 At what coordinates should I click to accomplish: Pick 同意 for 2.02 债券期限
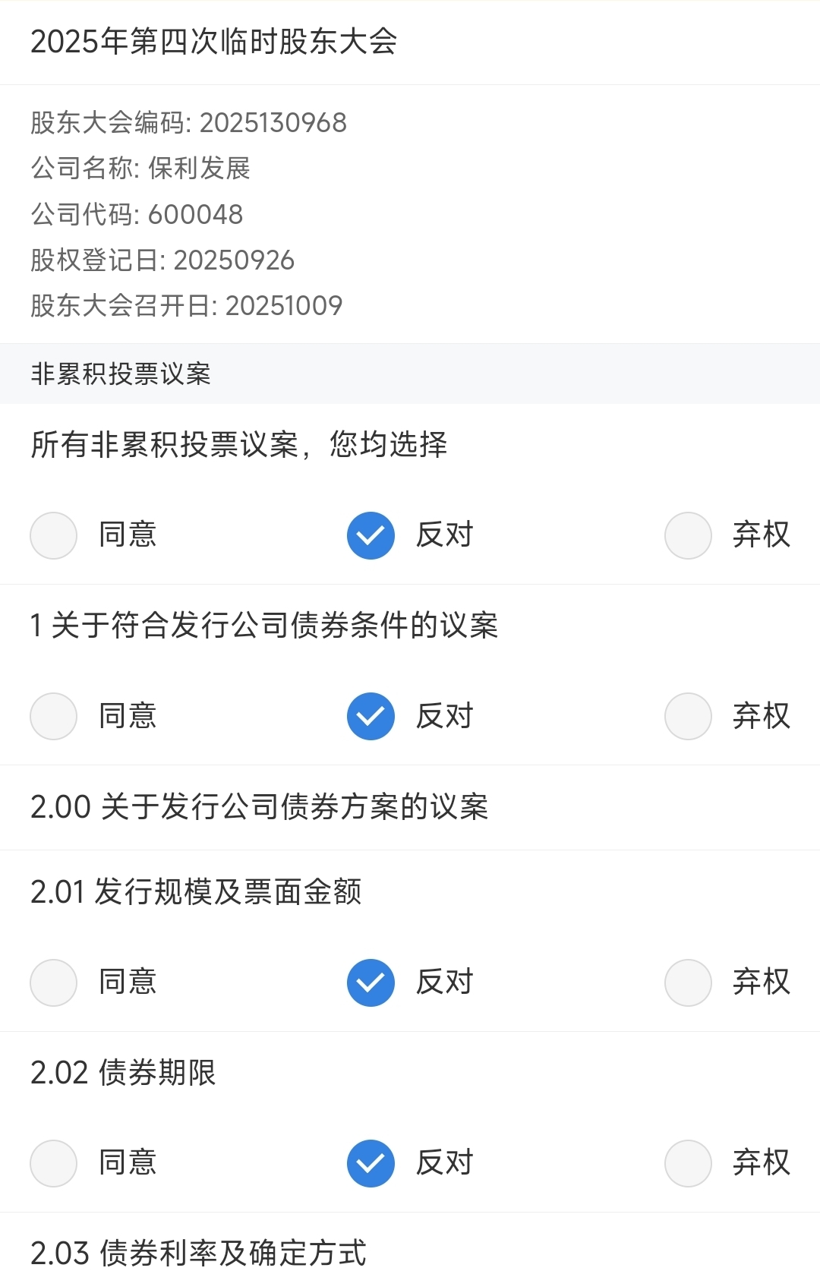click(54, 1163)
